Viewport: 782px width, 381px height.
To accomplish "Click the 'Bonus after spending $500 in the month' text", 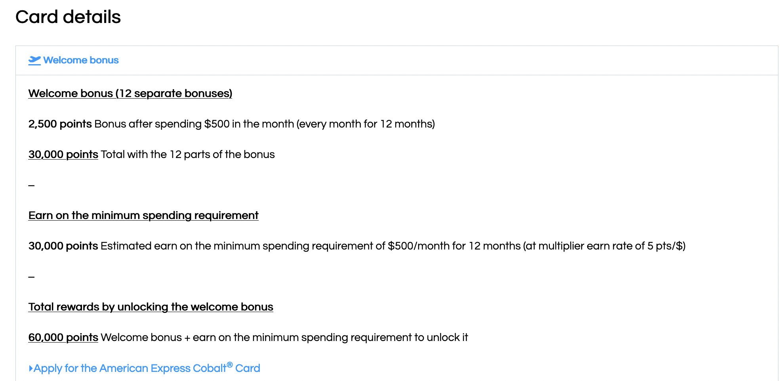I will coord(194,124).
